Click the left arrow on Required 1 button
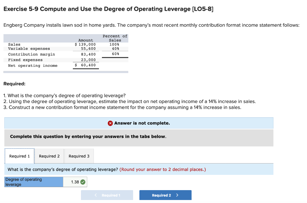Viewport: 307px width, 203px height. click(x=95, y=195)
